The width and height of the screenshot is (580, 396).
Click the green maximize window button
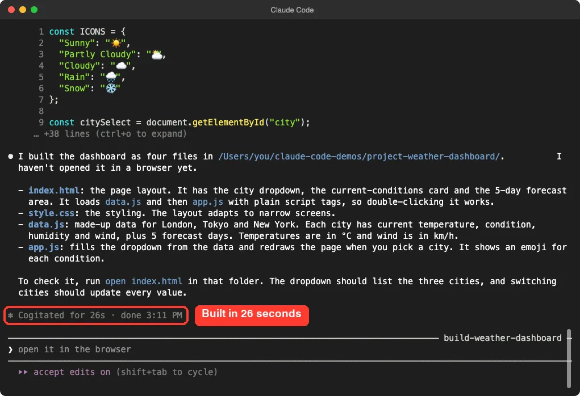point(34,10)
